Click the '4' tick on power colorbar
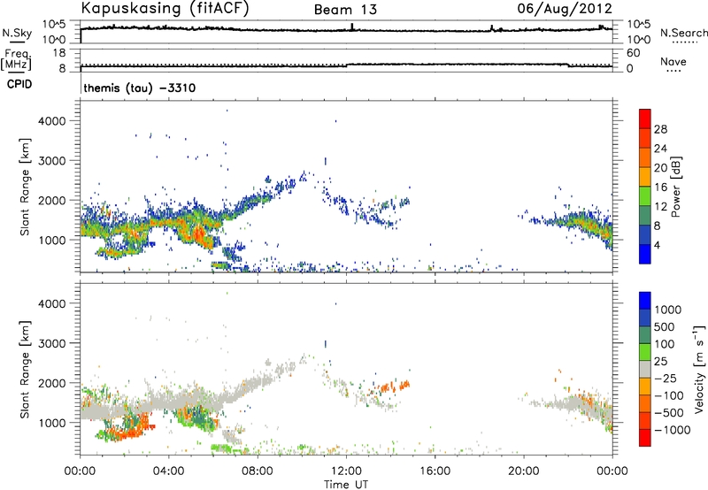The width and height of the screenshot is (708, 490). click(x=657, y=245)
